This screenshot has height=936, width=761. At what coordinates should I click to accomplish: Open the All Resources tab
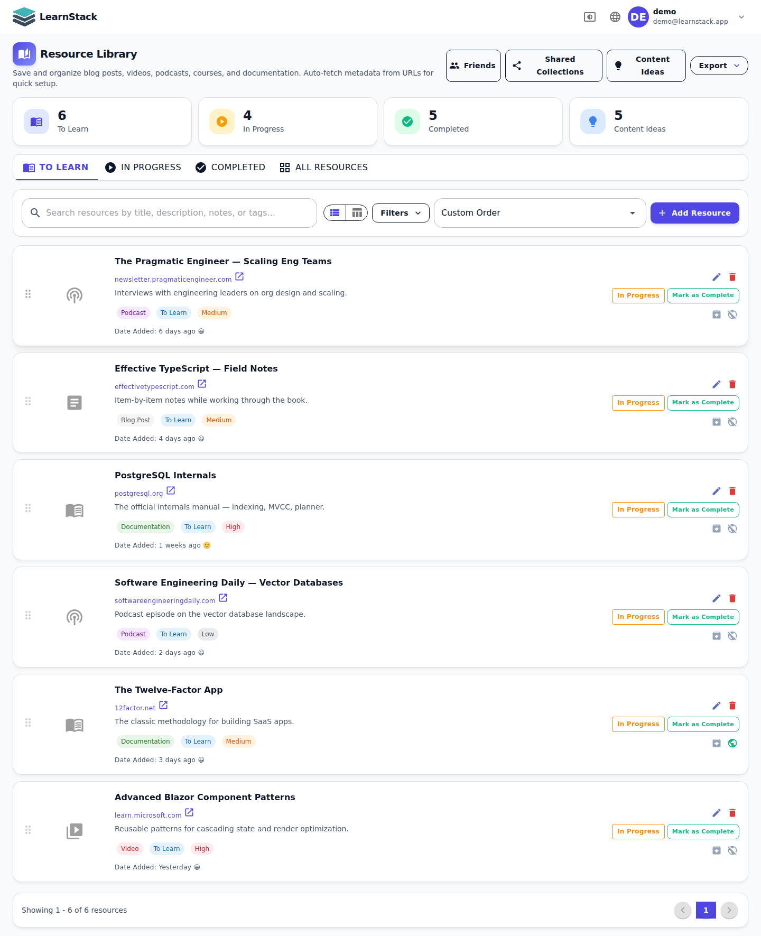pyautogui.click(x=324, y=168)
